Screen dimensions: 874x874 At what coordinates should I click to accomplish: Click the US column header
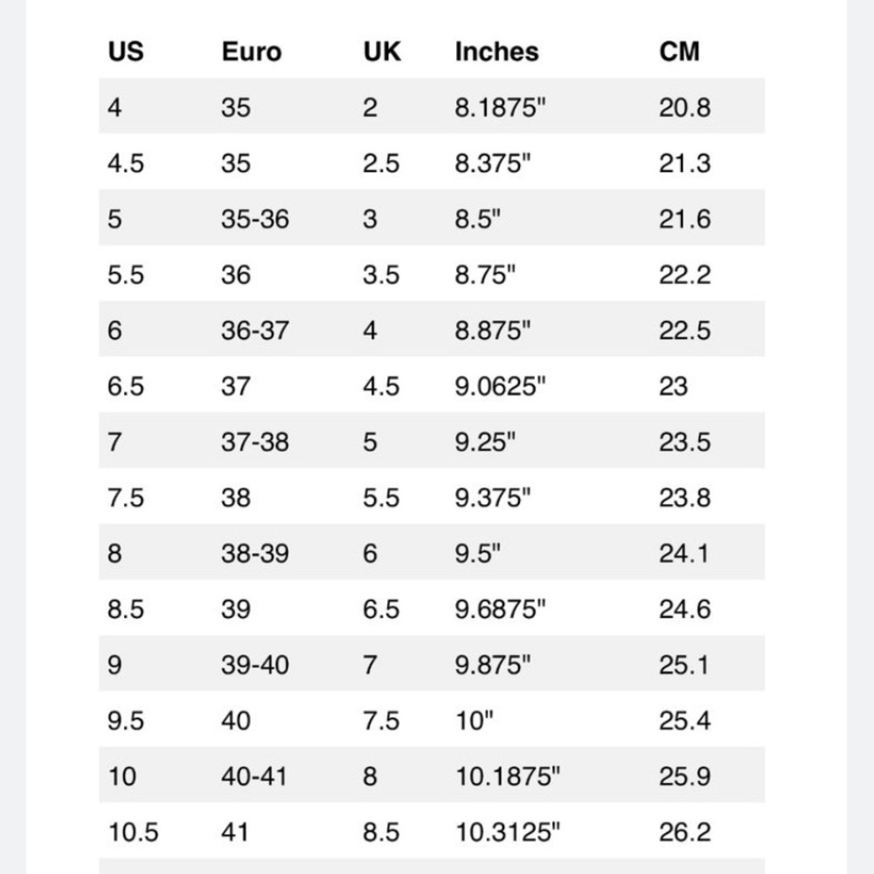(x=126, y=52)
